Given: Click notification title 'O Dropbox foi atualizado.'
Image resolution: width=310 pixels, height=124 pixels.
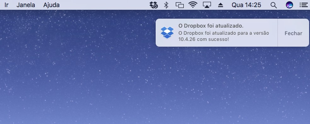Looking at the screenshot, I should (x=211, y=26).
